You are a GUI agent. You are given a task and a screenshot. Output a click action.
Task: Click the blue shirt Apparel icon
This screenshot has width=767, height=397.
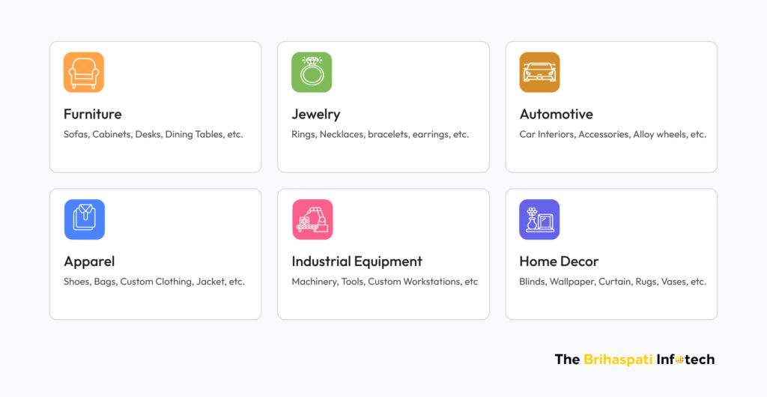tap(85, 219)
